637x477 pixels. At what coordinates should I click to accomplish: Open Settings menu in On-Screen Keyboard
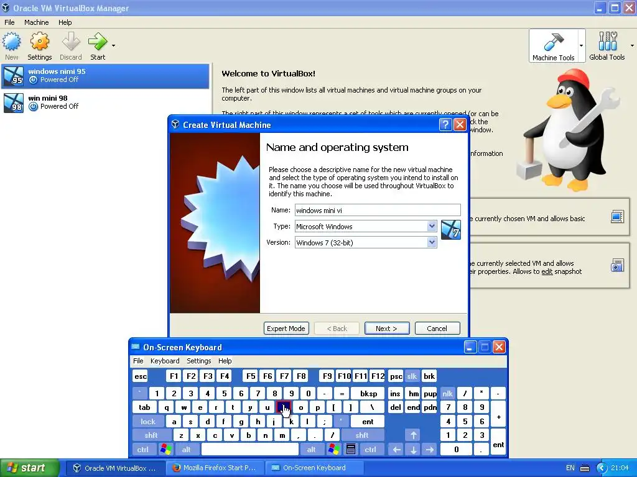coord(198,361)
